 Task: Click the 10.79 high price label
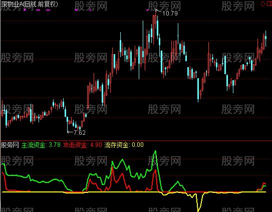tap(170, 14)
